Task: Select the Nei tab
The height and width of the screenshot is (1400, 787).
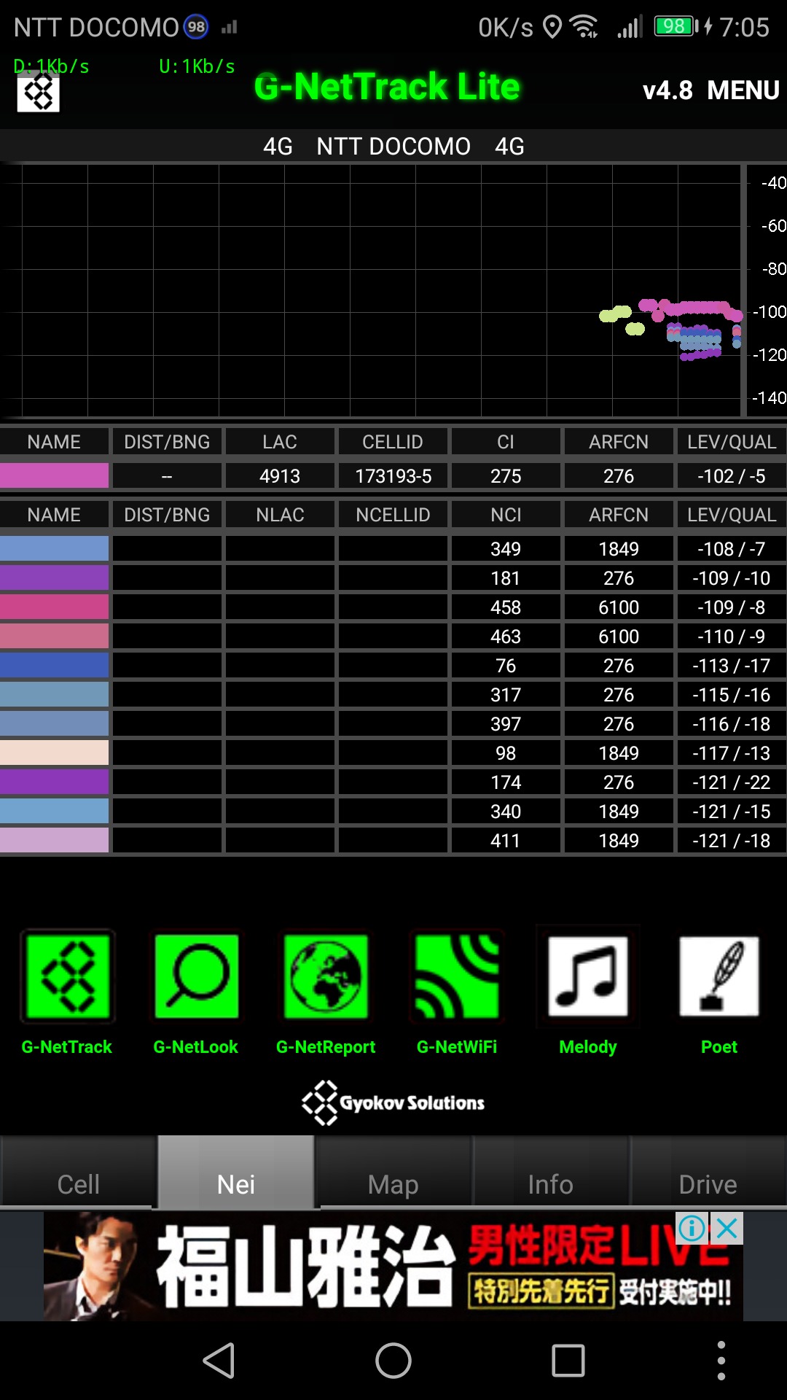Action: tap(236, 1171)
